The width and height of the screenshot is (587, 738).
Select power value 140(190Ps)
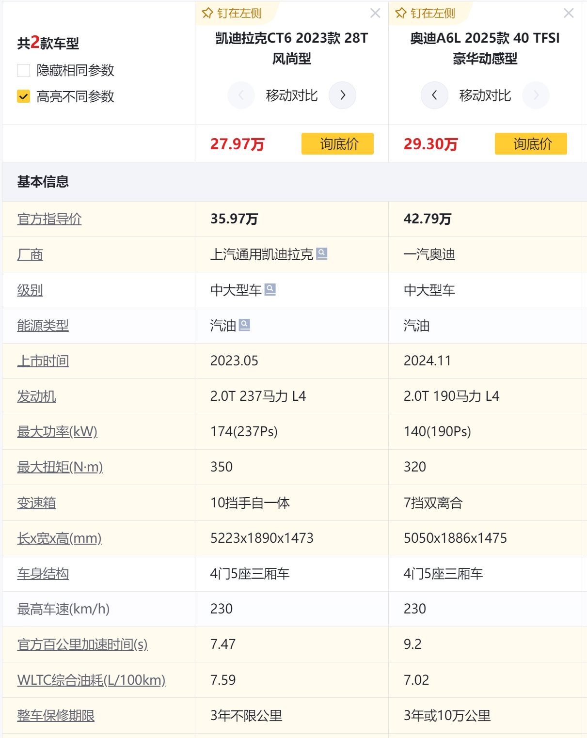tap(437, 431)
